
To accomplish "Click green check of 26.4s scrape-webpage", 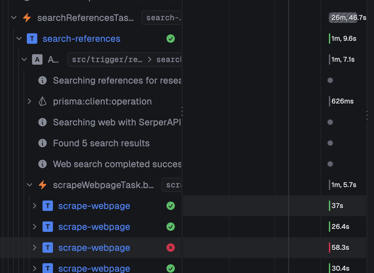I will click(171, 227).
